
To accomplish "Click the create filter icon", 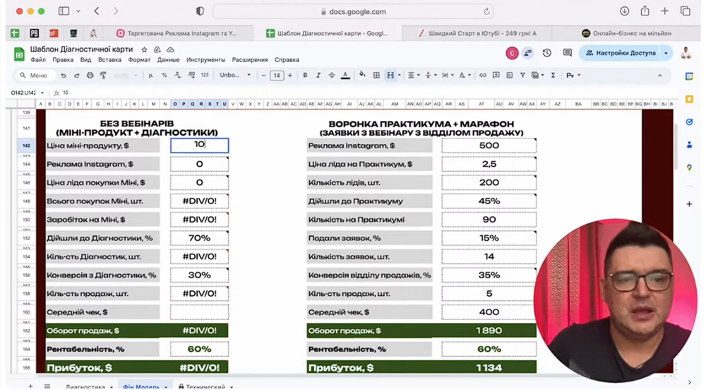I will 522,76.
